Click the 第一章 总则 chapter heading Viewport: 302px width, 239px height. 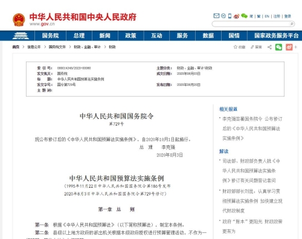click(117, 209)
